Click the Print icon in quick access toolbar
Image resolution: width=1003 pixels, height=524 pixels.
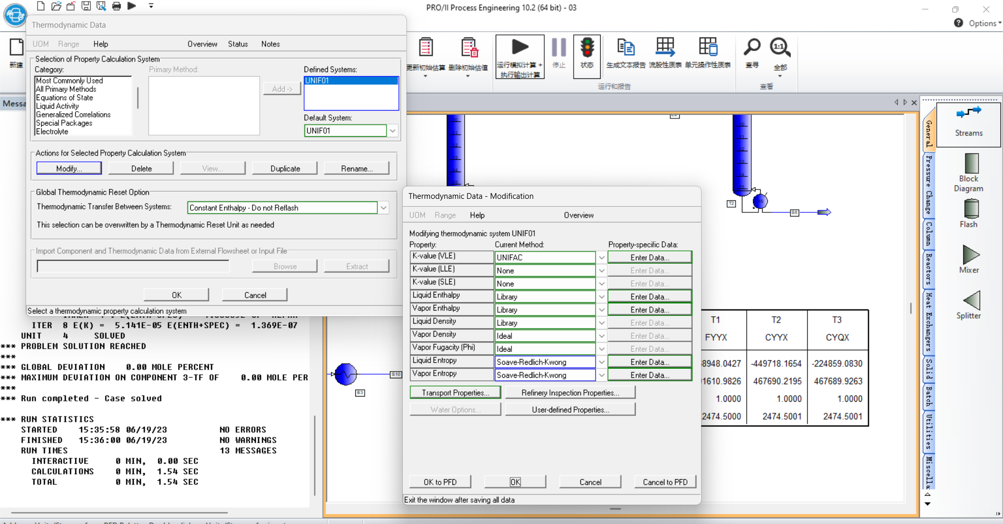pos(116,6)
